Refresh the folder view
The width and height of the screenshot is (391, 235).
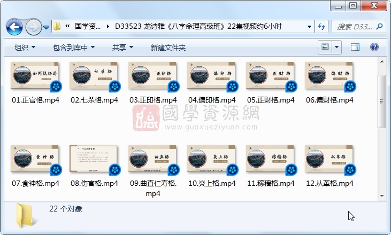[x=321, y=26]
